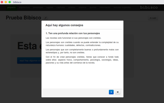
Task: Click the salir button
Action: 153,18
